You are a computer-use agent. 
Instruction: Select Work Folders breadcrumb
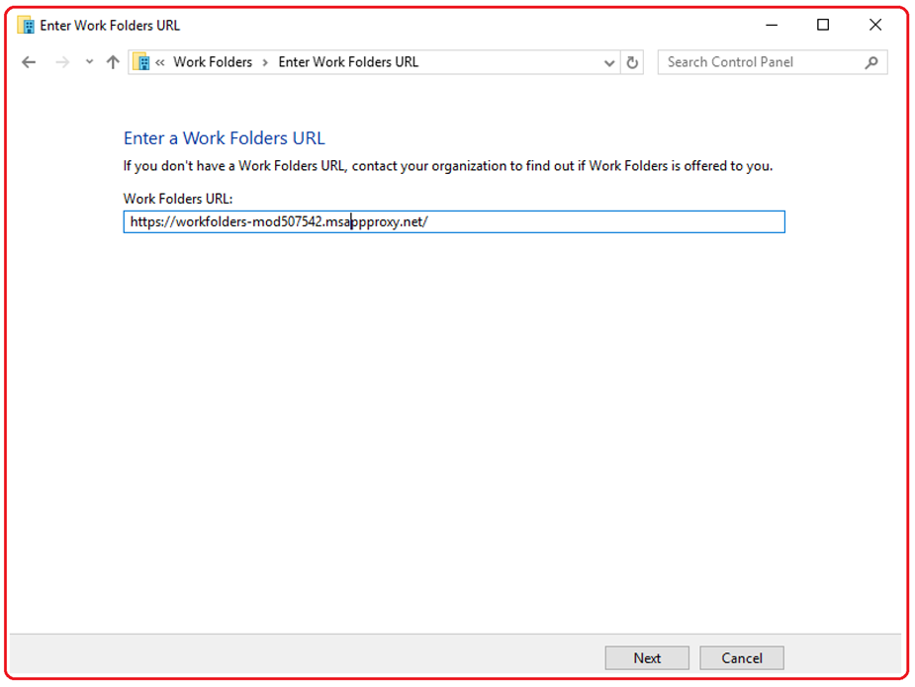pos(213,62)
